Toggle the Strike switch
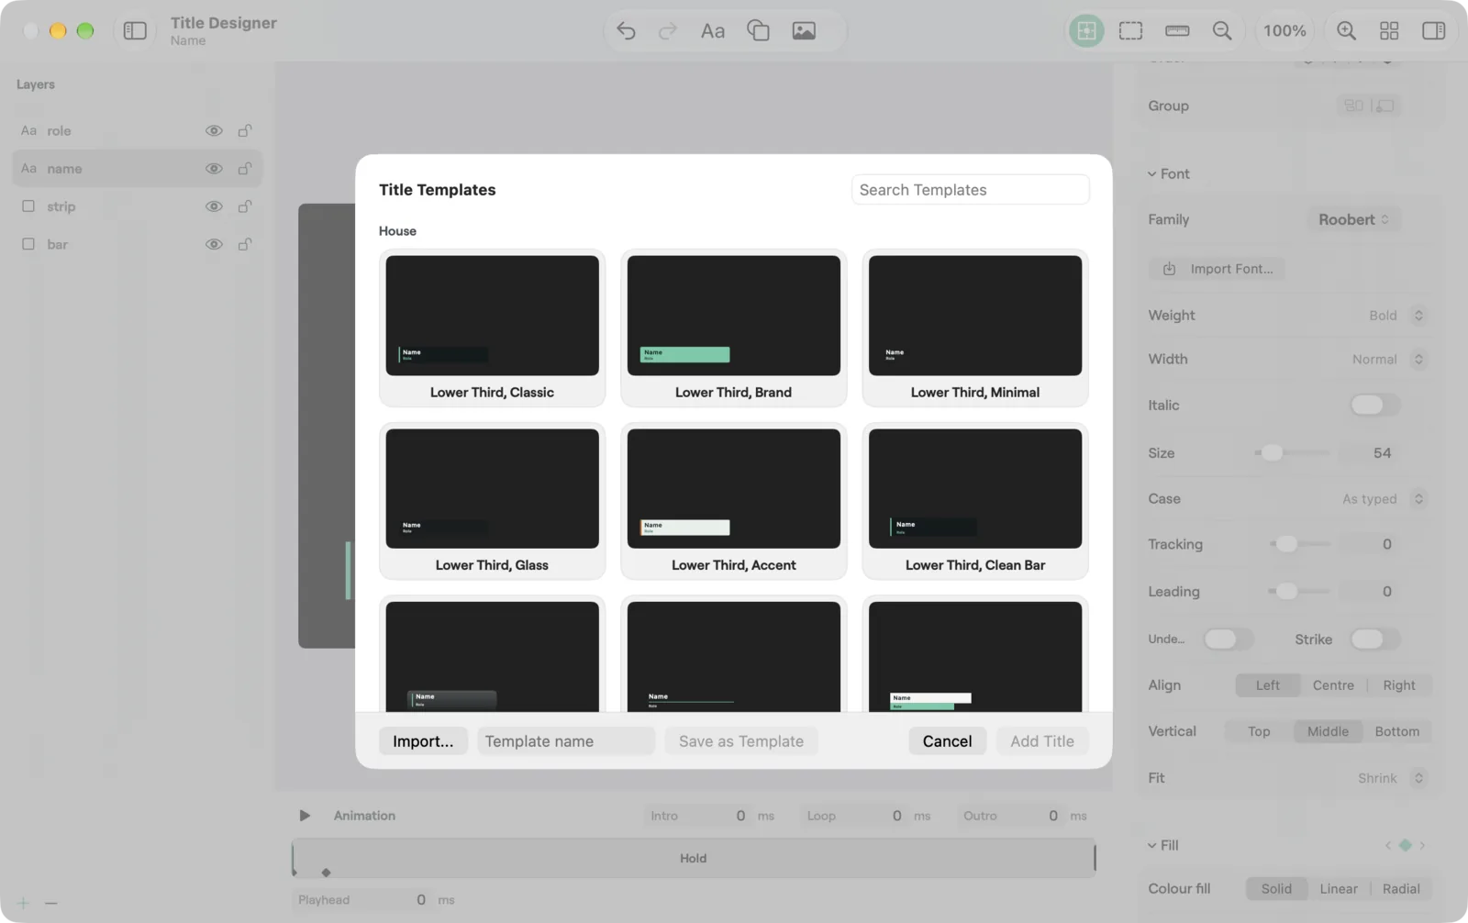The image size is (1468, 923). point(1374,639)
